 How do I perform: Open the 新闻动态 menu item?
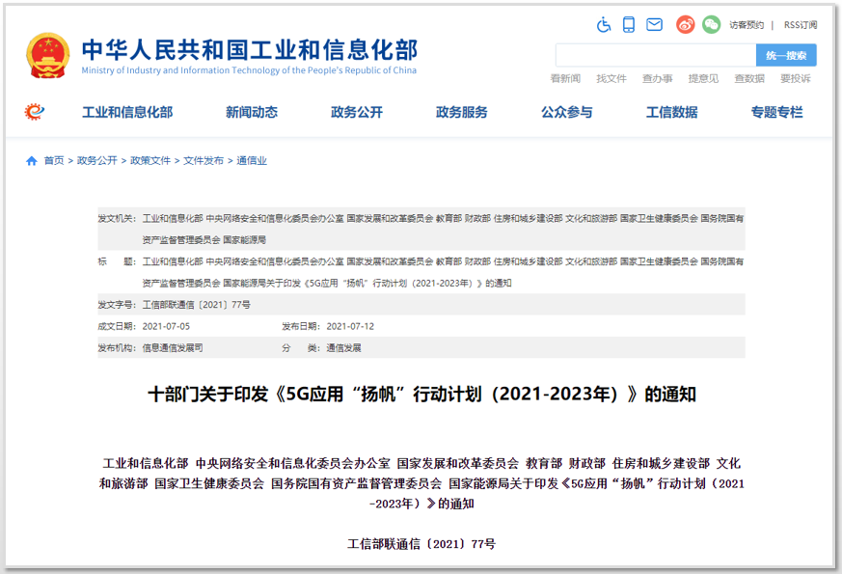click(x=252, y=112)
